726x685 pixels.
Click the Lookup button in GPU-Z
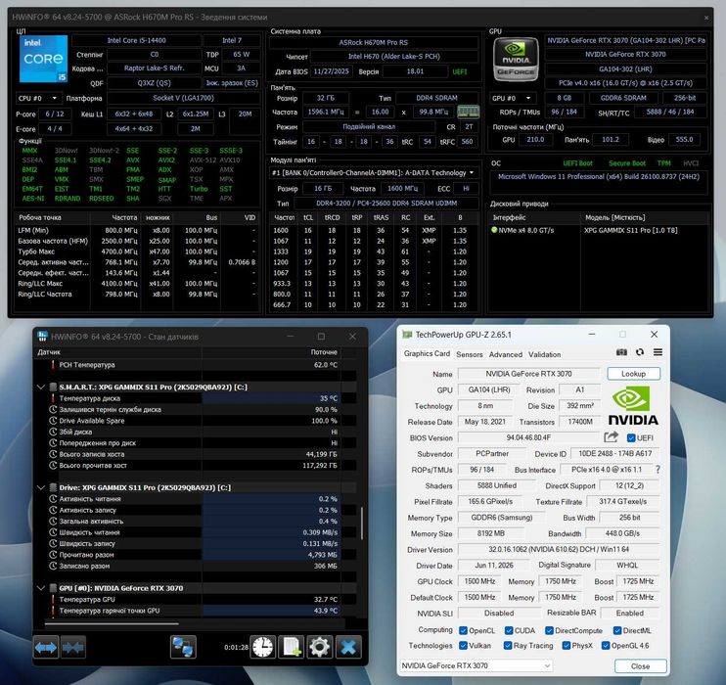633,373
